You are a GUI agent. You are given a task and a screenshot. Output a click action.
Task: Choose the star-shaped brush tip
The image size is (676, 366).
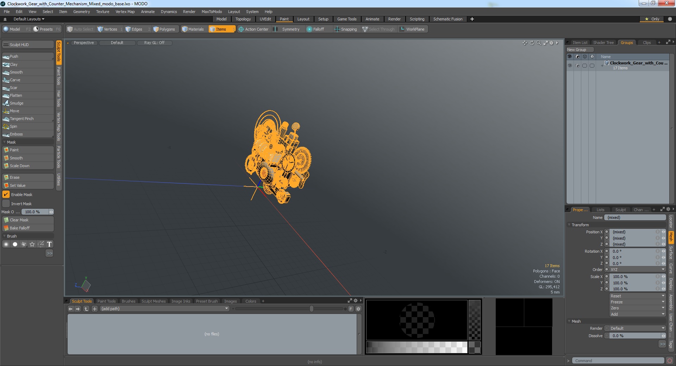pos(32,244)
